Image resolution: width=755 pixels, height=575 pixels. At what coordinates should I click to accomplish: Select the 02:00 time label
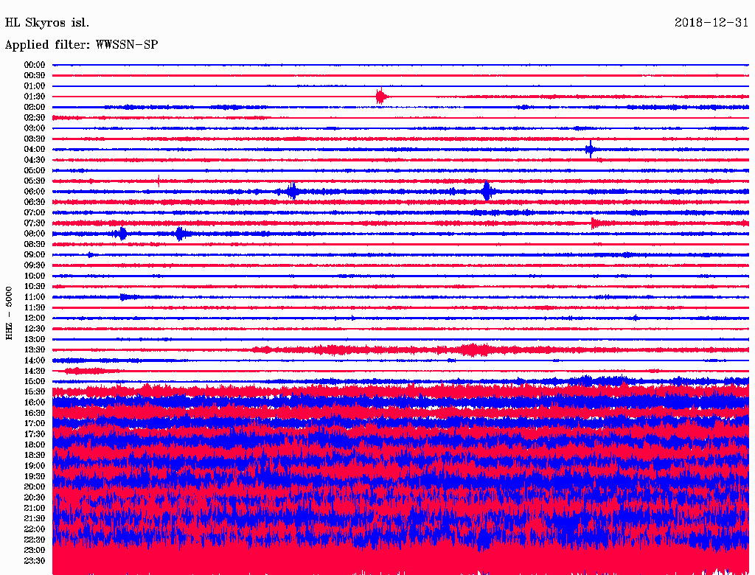35,107
